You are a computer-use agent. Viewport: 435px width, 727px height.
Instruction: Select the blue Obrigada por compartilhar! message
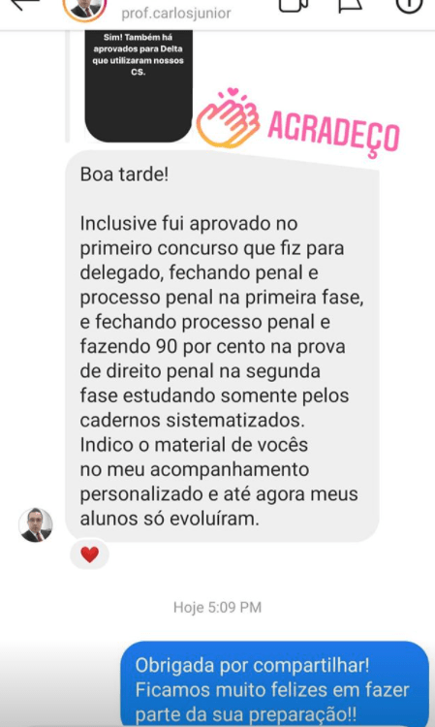(x=274, y=684)
